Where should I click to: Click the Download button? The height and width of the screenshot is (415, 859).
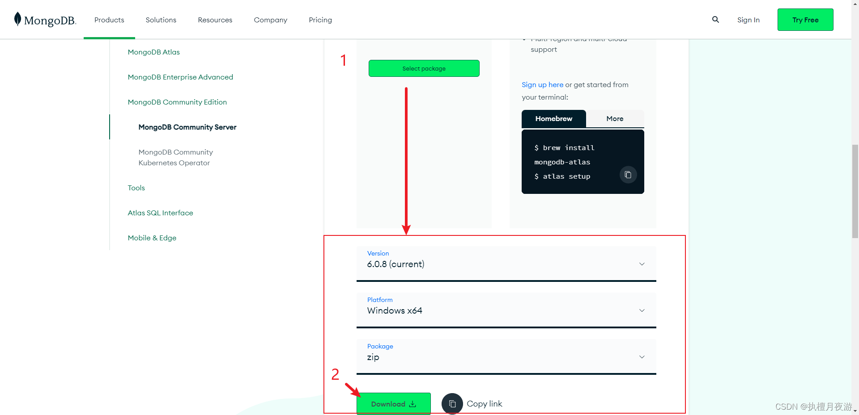tap(394, 404)
